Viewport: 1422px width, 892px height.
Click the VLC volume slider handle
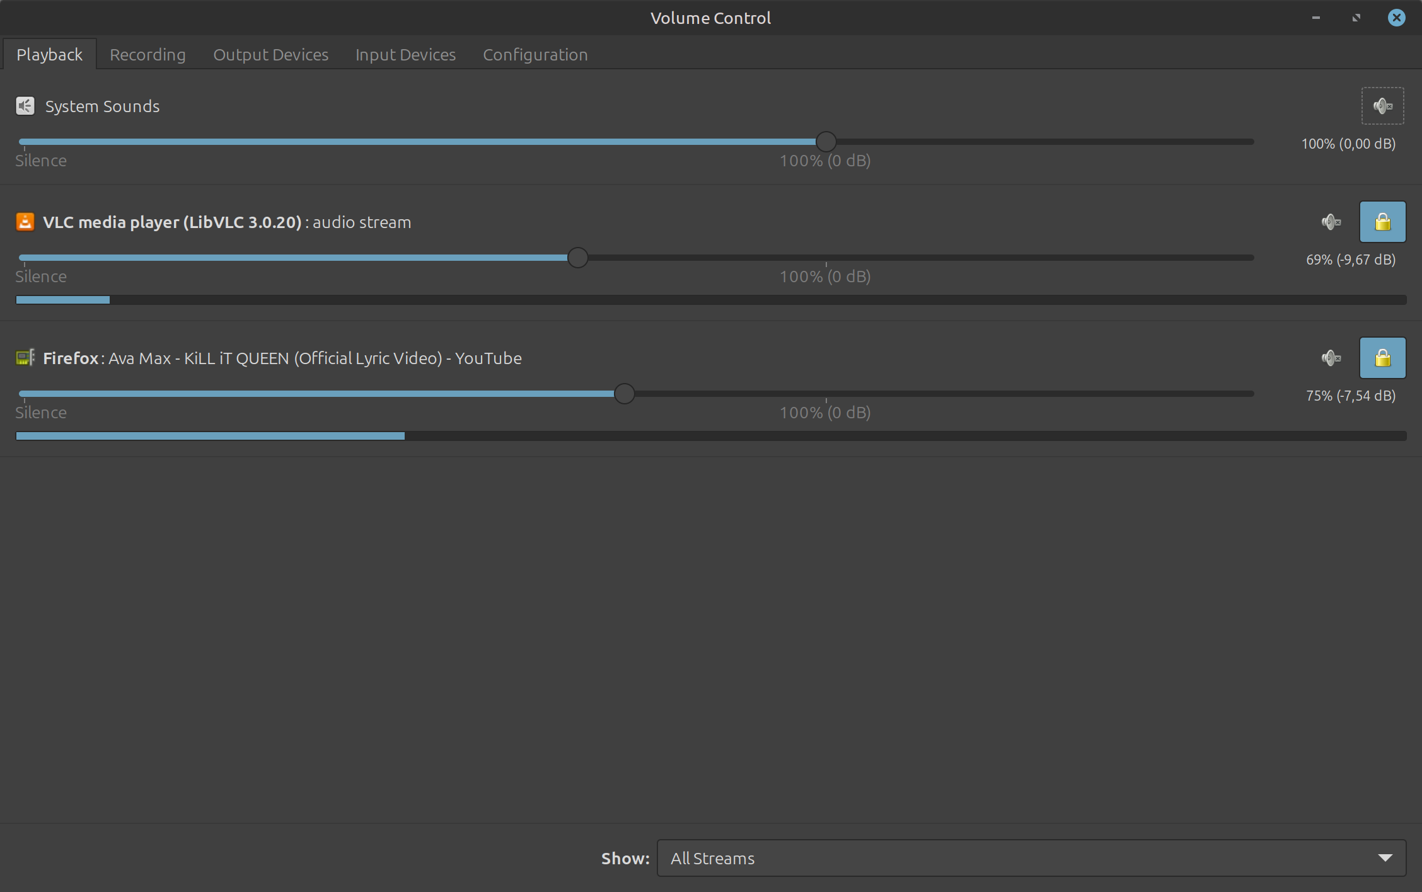point(577,258)
